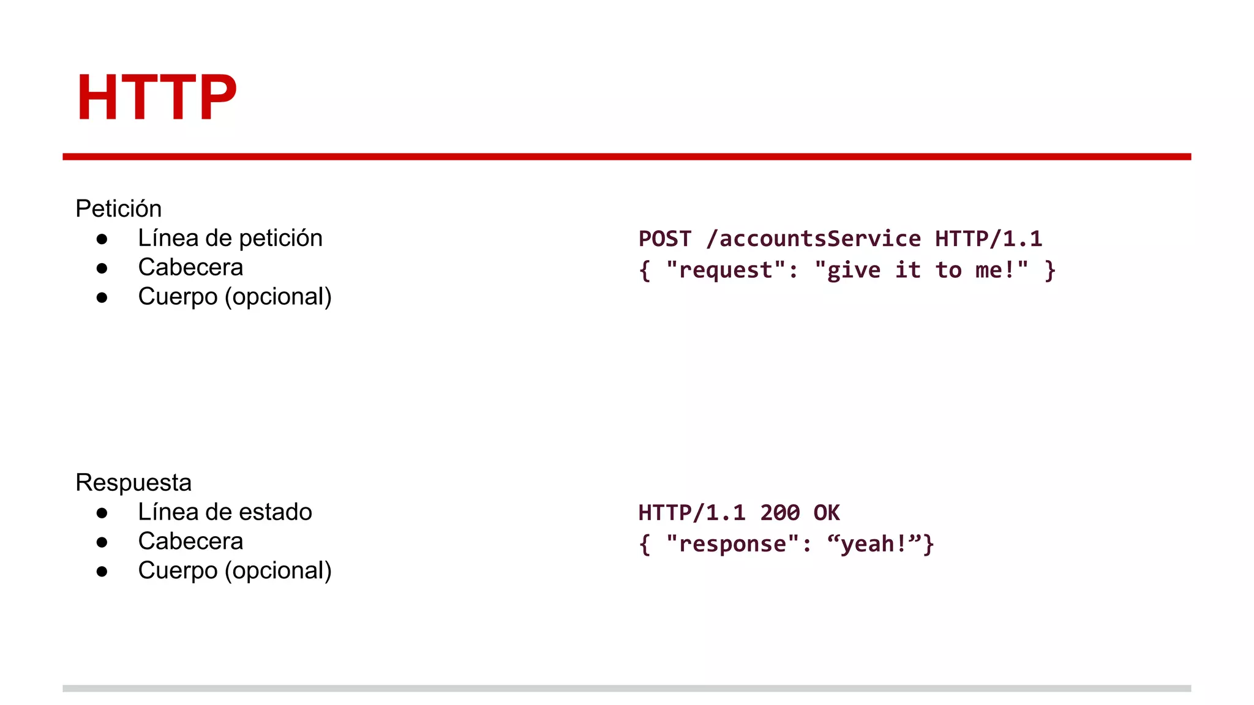Screen dimensions: 1254x705
Task: Click Cuerpo (opcional) under the Petición section
Action: (x=235, y=297)
